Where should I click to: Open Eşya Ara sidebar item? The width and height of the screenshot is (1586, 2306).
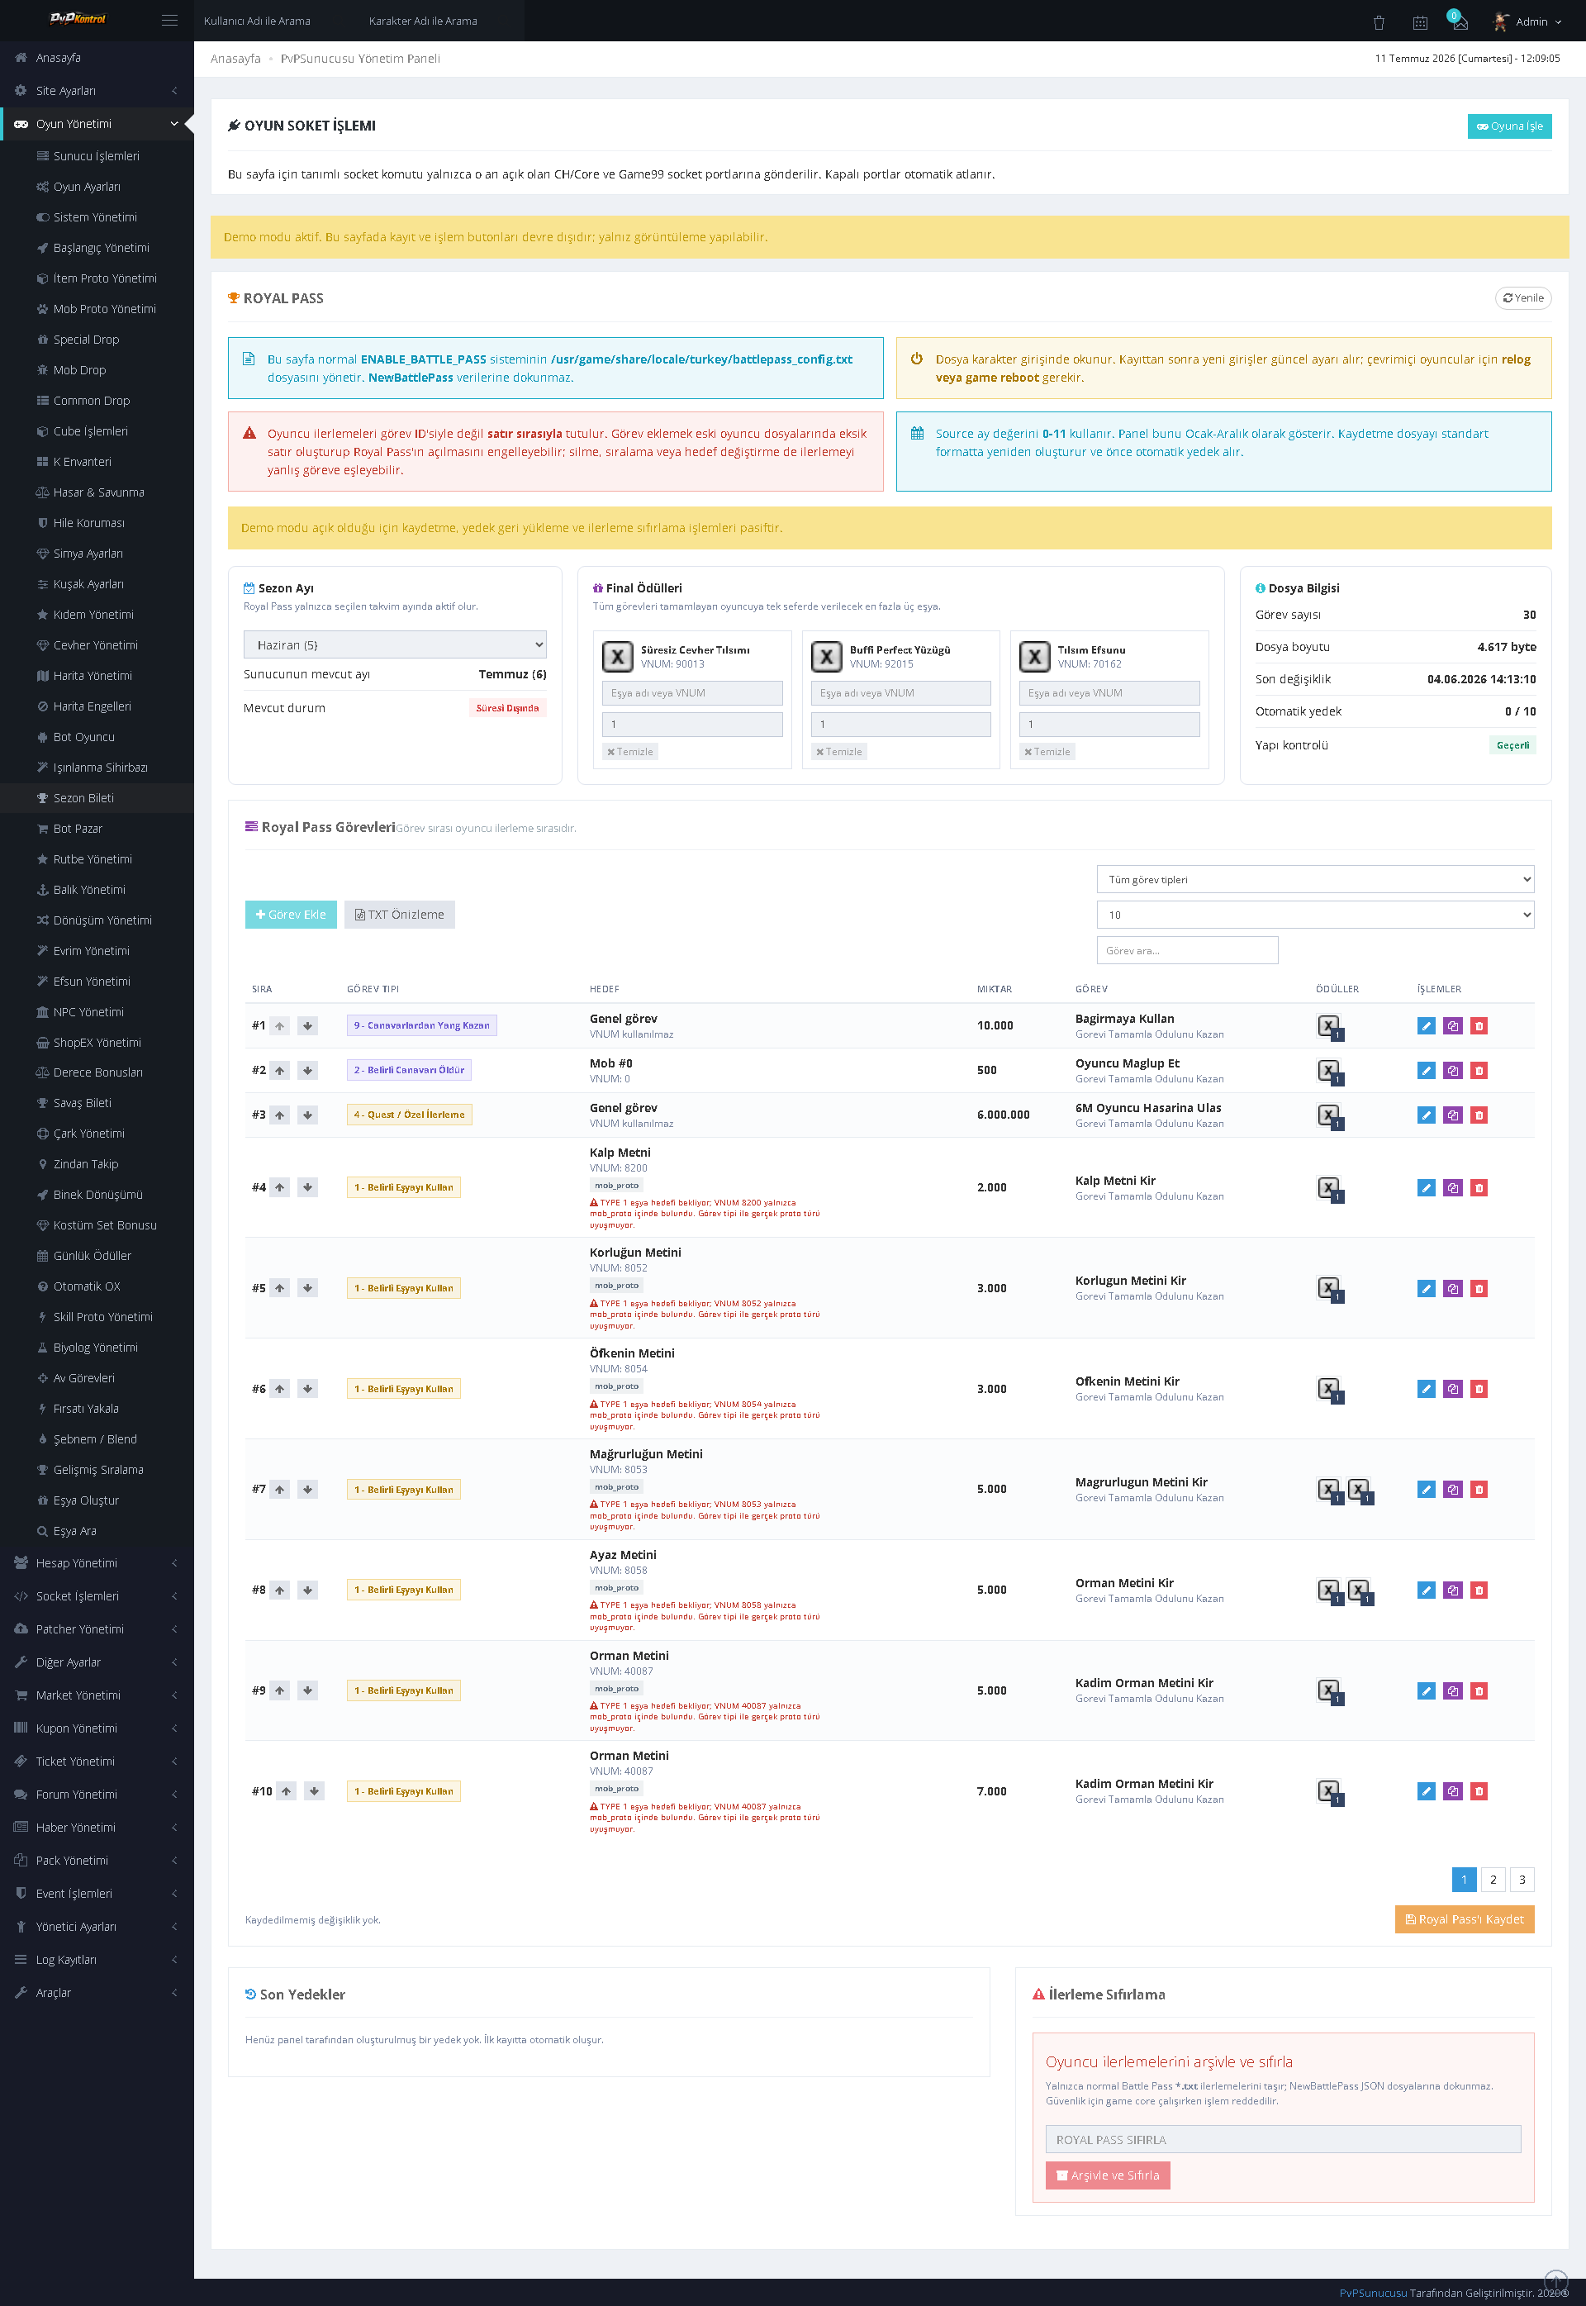point(97,1531)
